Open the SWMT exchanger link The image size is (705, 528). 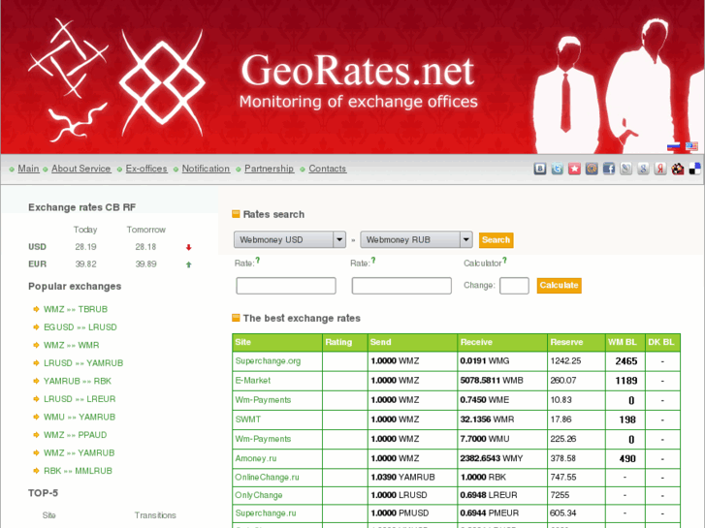pyautogui.click(x=247, y=419)
